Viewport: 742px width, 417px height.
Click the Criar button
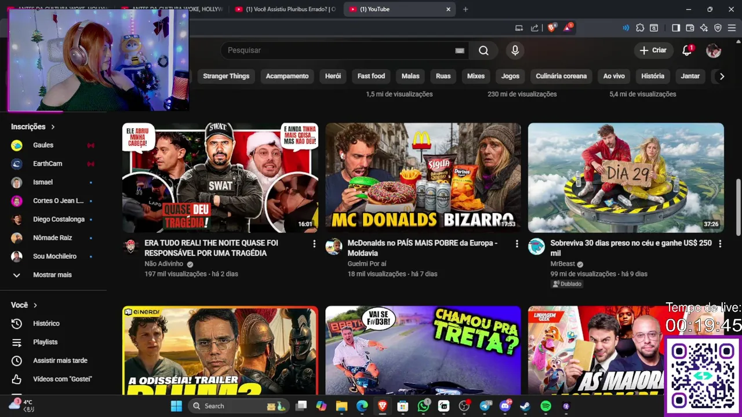coord(653,50)
